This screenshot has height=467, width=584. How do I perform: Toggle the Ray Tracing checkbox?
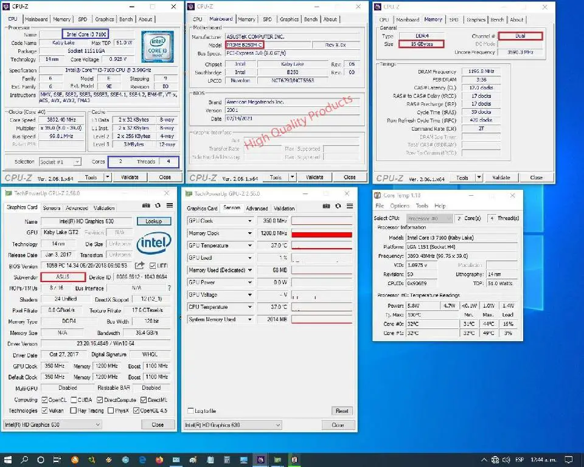point(74,410)
